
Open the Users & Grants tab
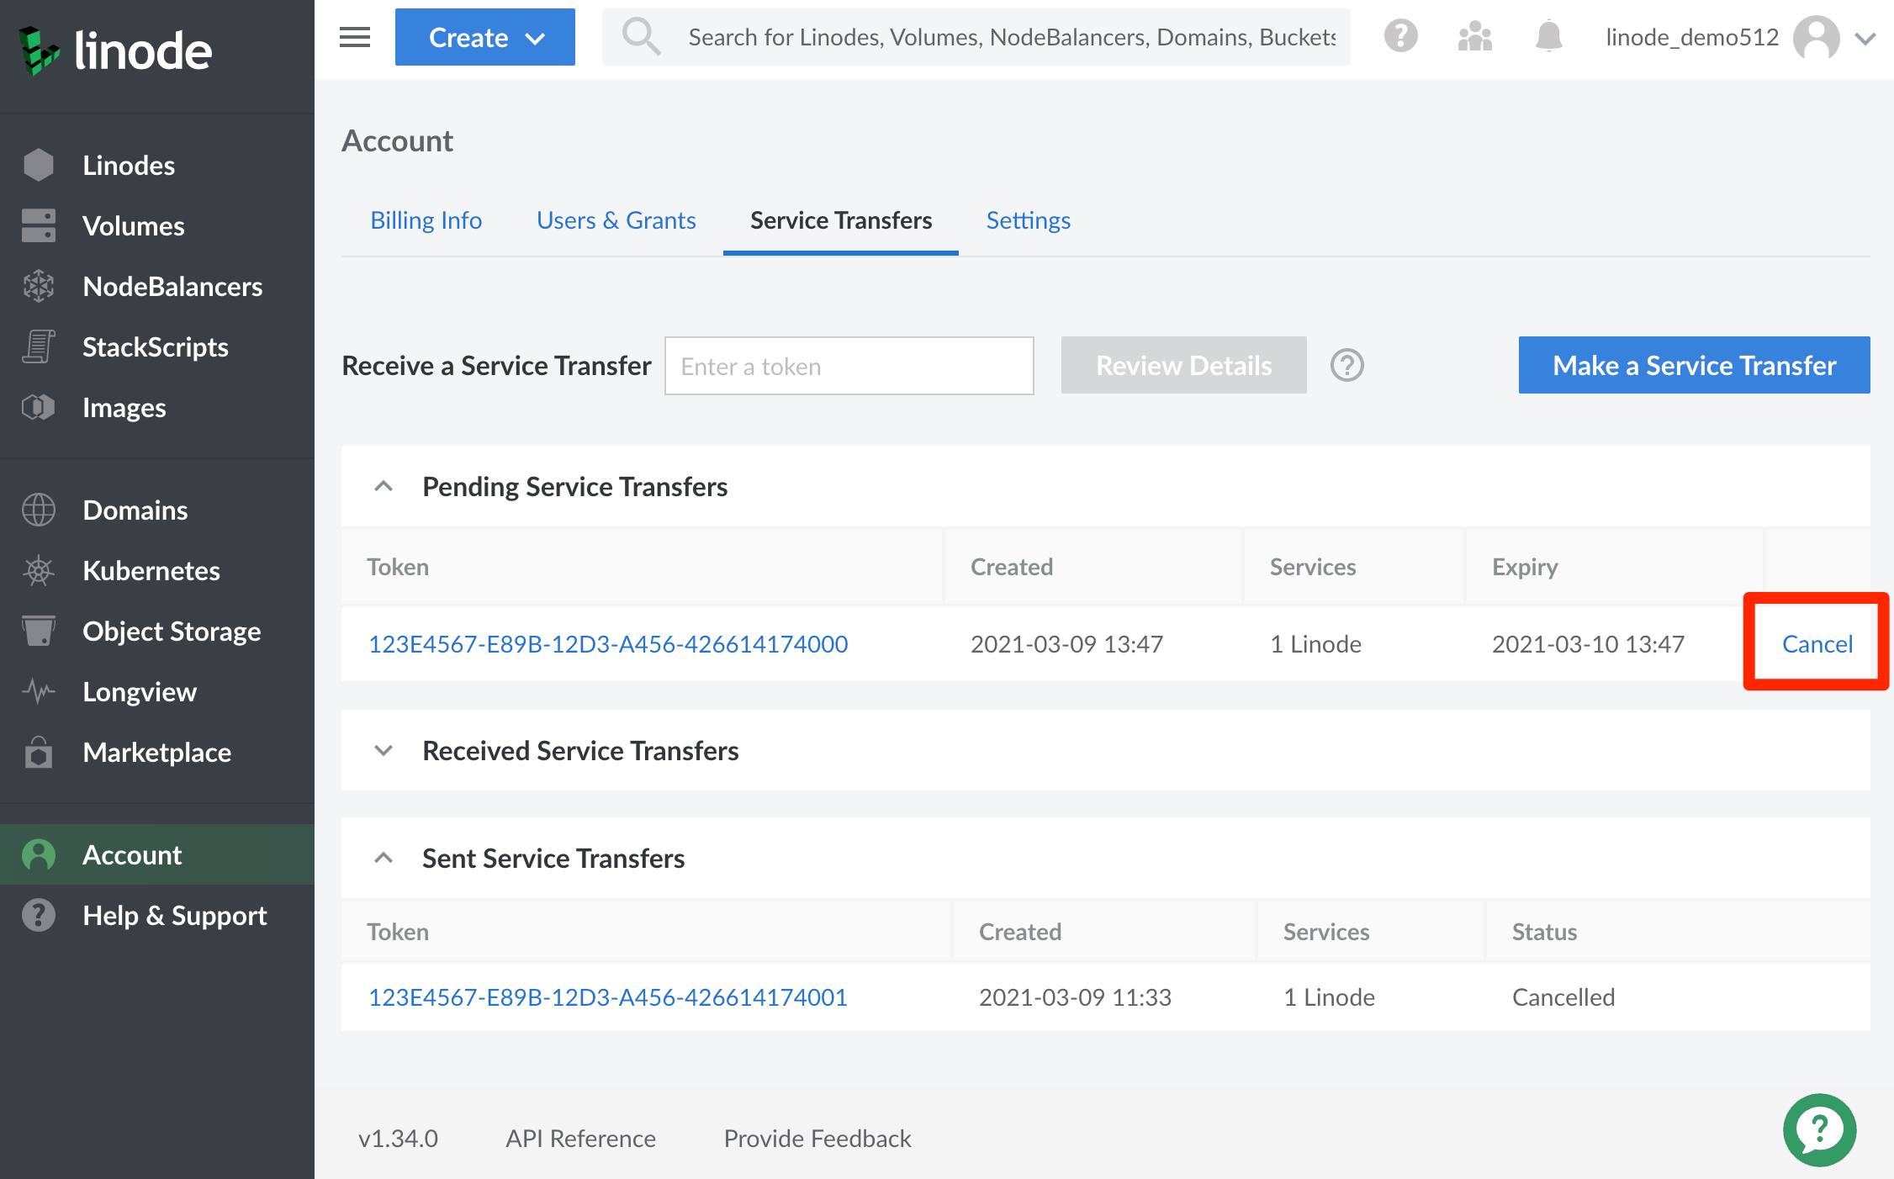click(x=616, y=219)
